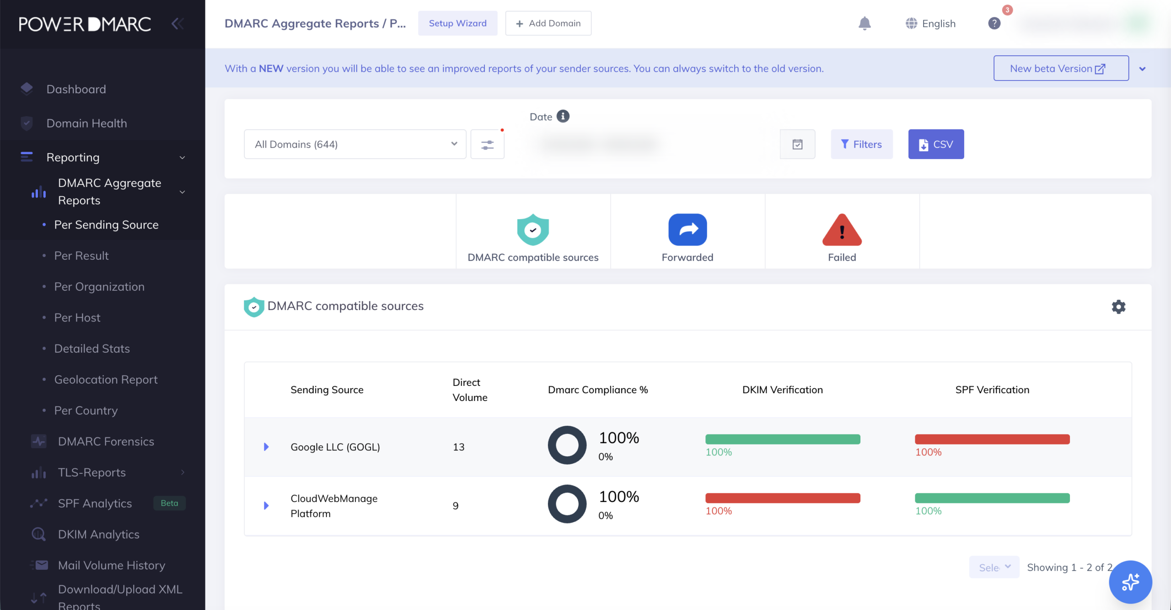1171x610 pixels.
Task: Open the Filters panel
Action: tap(861, 144)
